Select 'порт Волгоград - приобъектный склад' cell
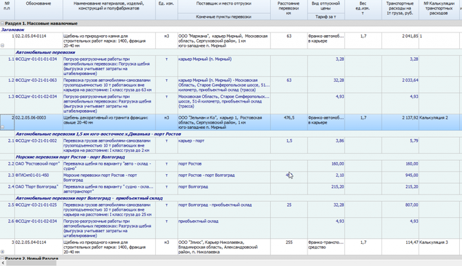 (x=224, y=209)
